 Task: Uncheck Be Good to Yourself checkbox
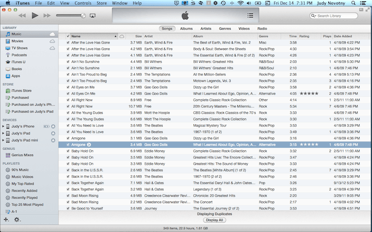[68, 209]
